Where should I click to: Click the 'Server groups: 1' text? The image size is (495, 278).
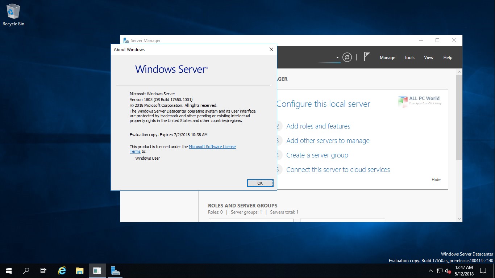(x=246, y=212)
